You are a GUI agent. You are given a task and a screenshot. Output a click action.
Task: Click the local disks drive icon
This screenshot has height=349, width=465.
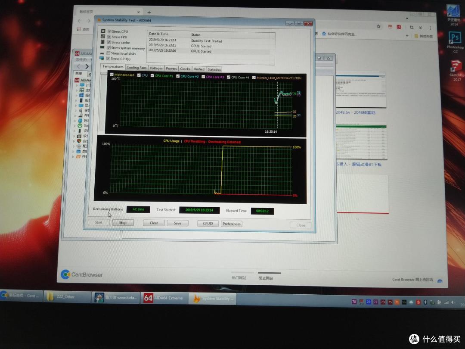(x=102, y=53)
